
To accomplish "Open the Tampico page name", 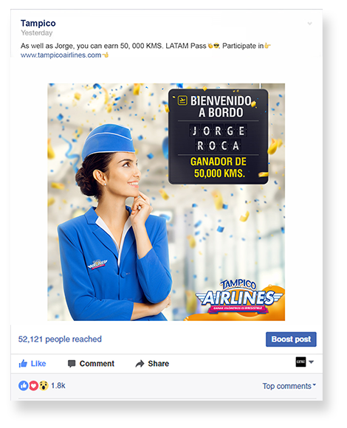I will point(38,23).
